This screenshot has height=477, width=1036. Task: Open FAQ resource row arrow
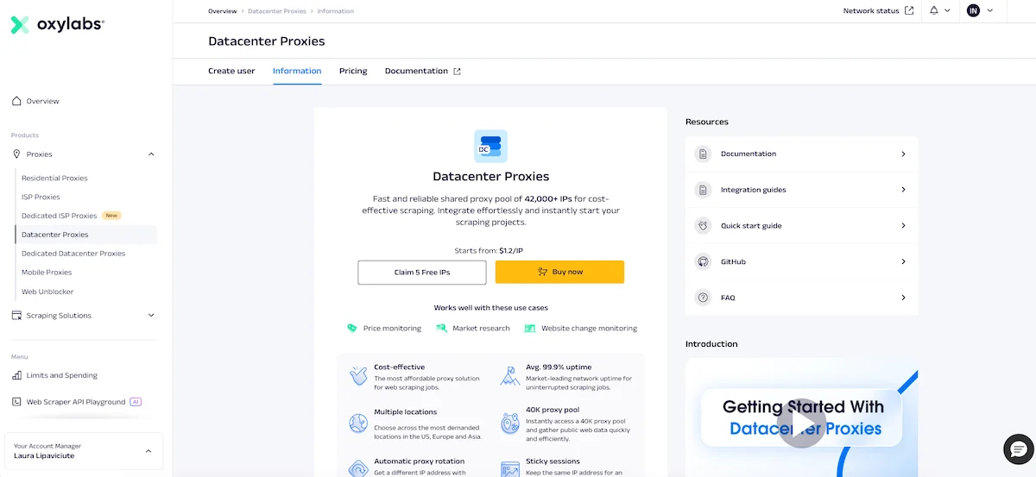pyautogui.click(x=903, y=298)
